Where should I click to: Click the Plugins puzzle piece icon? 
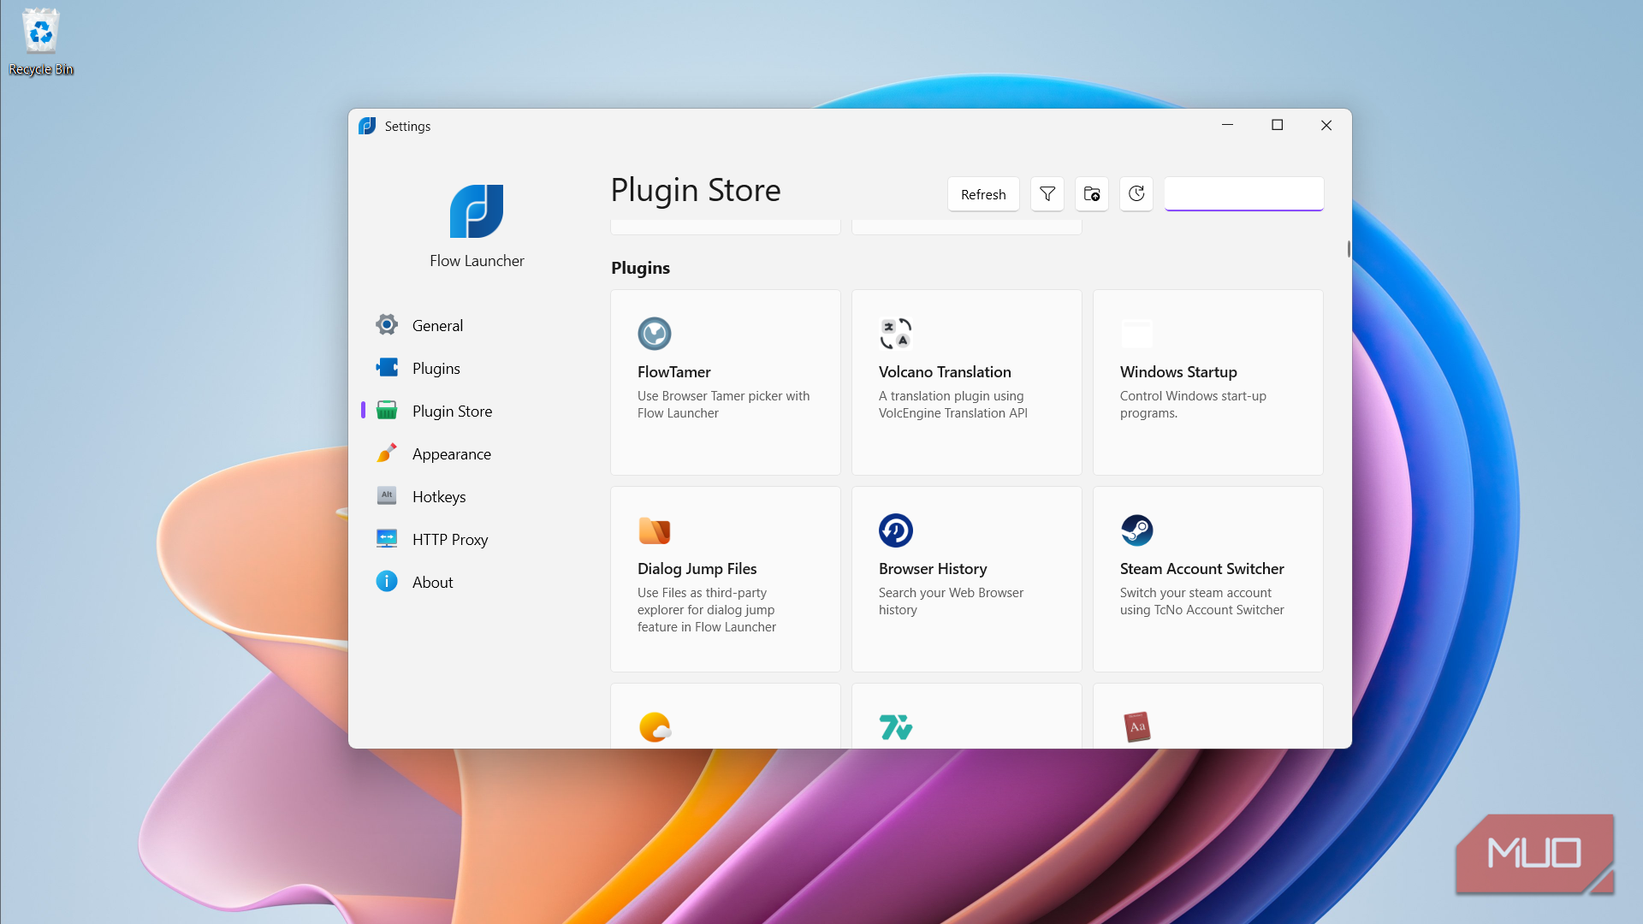387,367
